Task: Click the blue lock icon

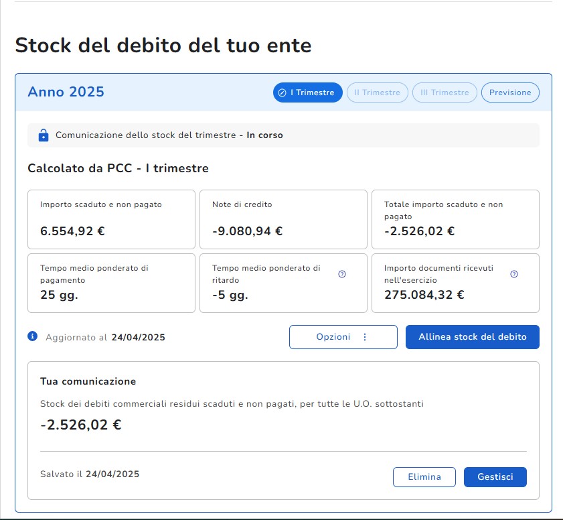Action: click(44, 135)
